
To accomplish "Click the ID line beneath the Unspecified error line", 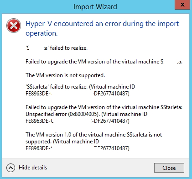I will click(x=78, y=121).
